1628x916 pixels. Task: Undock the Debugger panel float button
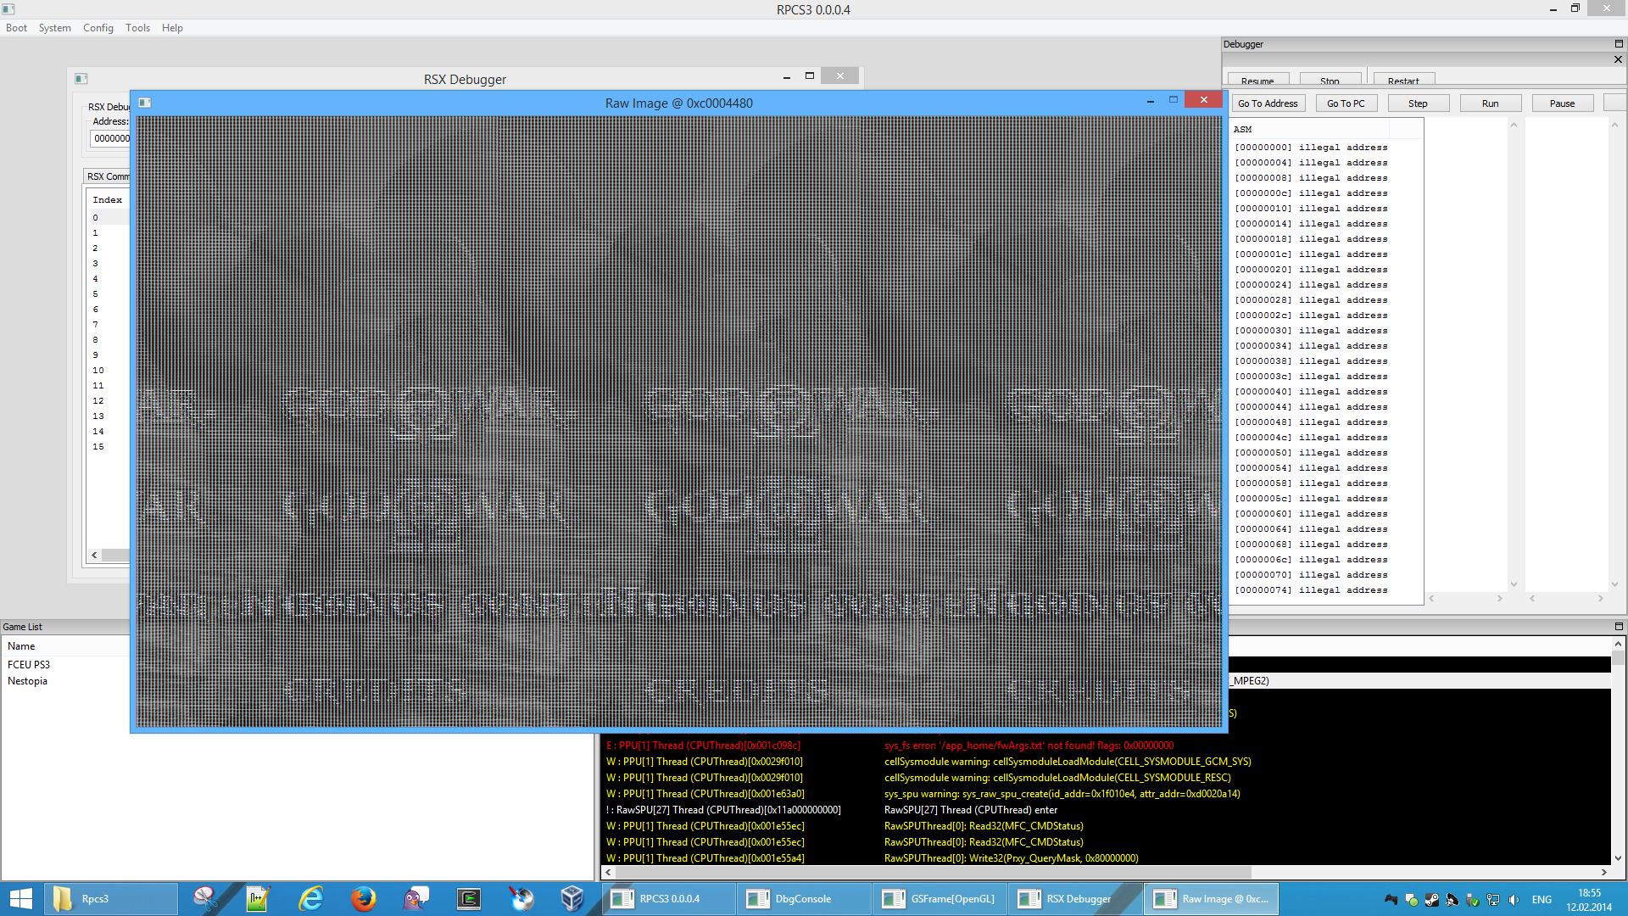1618,44
